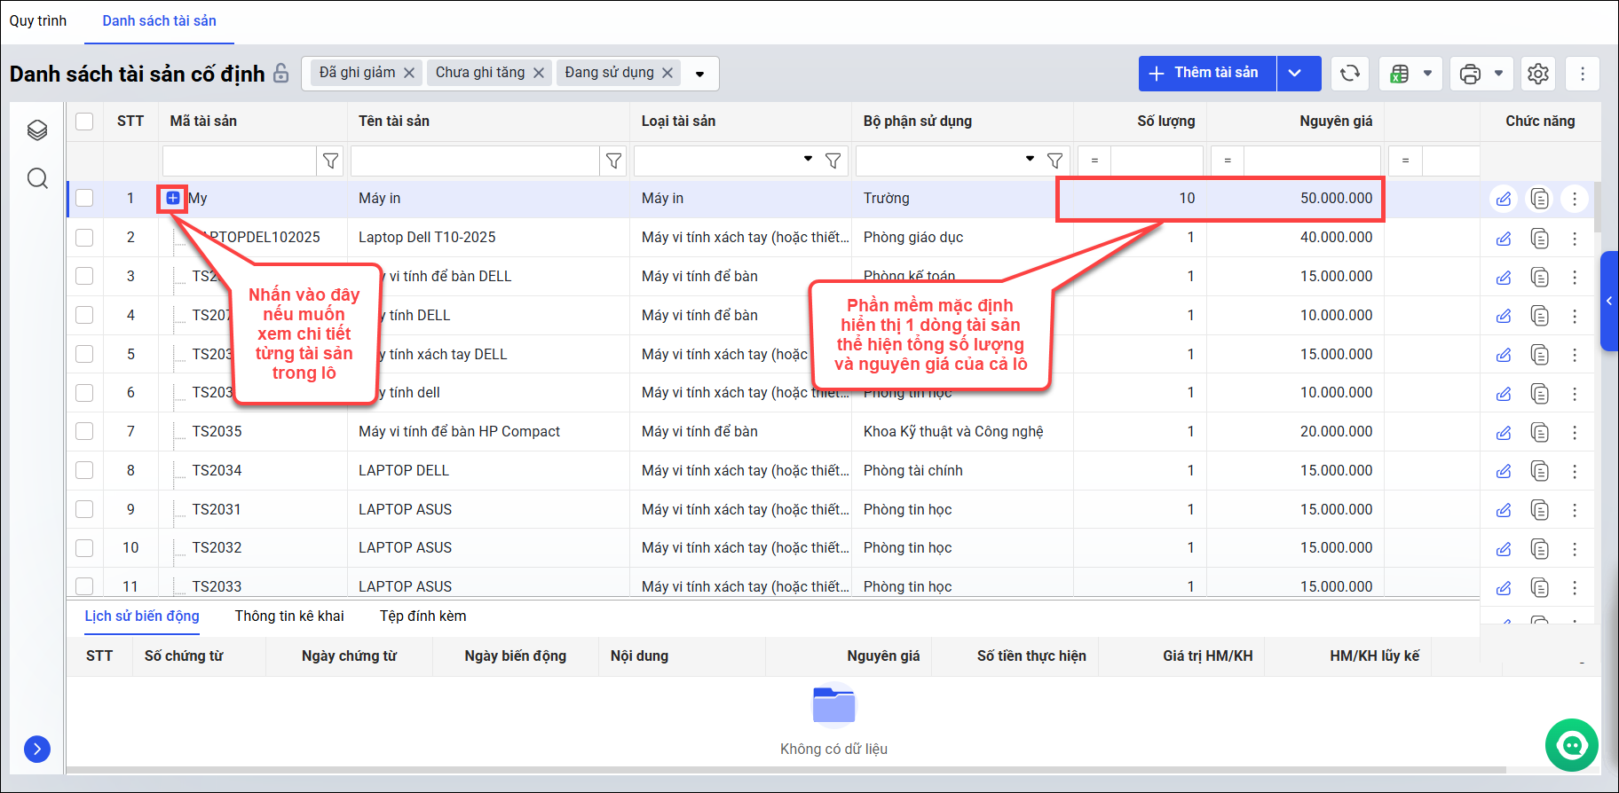Screen dimensions: 1619x793
Task: Click the Thêm tài sản button
Action: (1206, 74)
